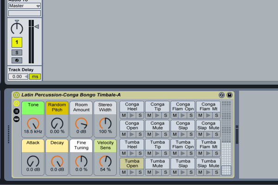Preview the Conga Heel pad
Image resolution: width=278 pixels, height=185 pixels.
(132, 115)
